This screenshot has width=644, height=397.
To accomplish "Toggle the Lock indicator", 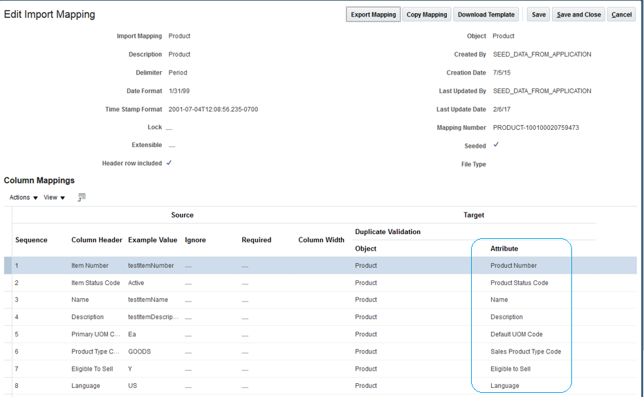I will [169, 128].
